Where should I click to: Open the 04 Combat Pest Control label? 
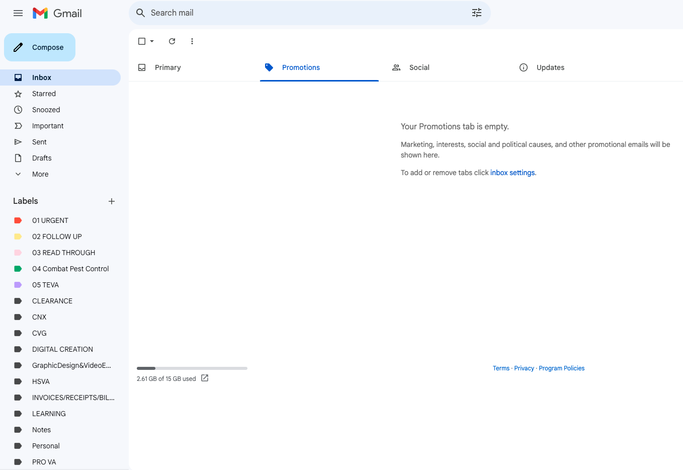[70, 269]
